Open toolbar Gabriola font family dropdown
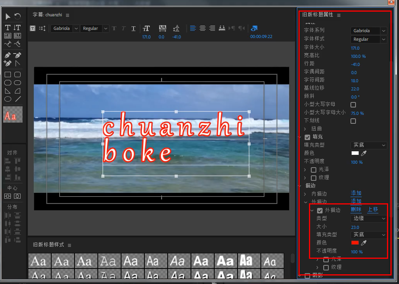 click(x=65, y=28)
